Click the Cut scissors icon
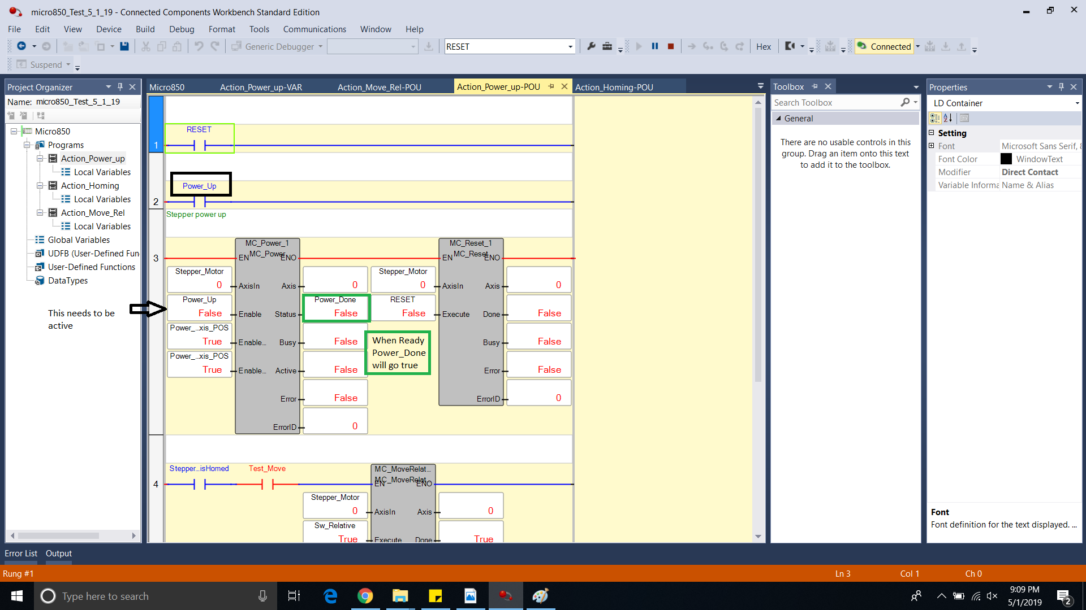 (146, 46)
